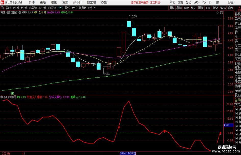This screenshot has width=241, height=155.
Task: Click the 返回 back button
Action: (x=230, y=8)
